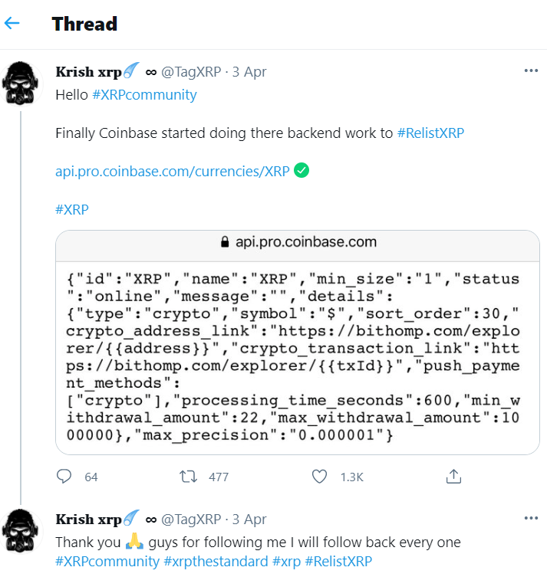Viewport: 547px width, 577px height.
Task: Open second tweet's more options menu
Action: coord(530,518)
